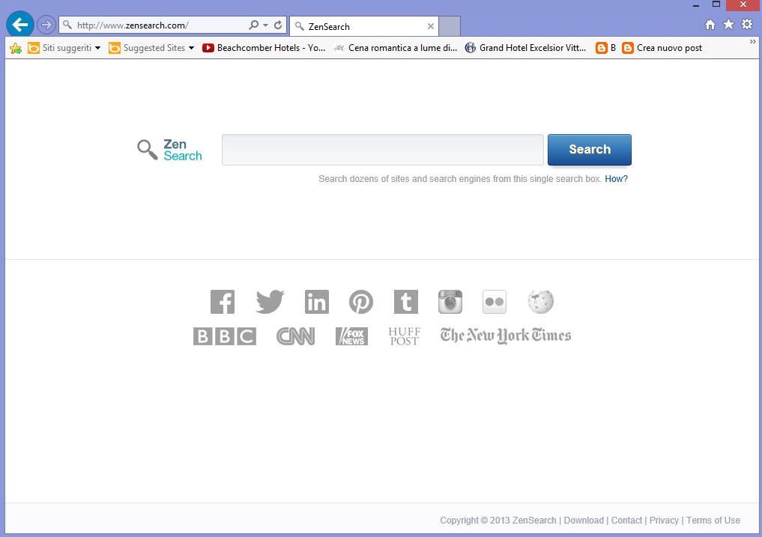Click the magnifier search icon in address bar
This screenshot has width=762, height=537.
point(254,25)
